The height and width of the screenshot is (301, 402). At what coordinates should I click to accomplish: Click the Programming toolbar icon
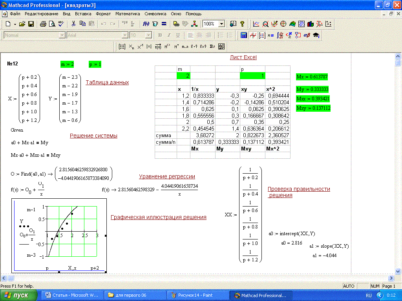tap(298, 35)
